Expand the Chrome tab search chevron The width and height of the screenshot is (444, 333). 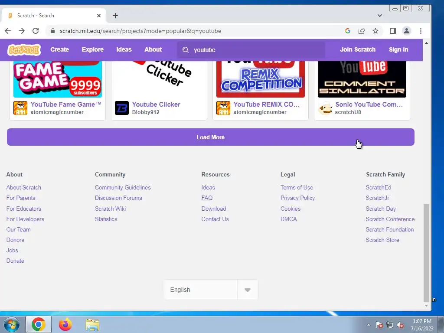point(380,16)
